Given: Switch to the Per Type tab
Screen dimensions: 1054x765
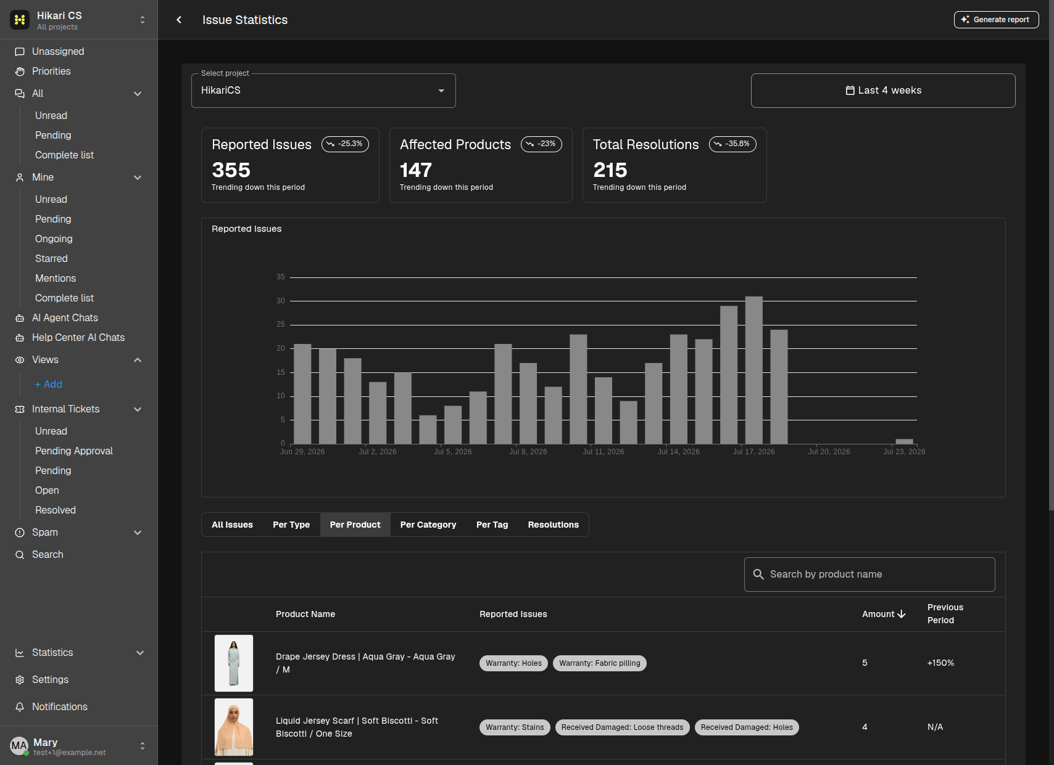Looking at the screenshot, I should coord(291,525).
